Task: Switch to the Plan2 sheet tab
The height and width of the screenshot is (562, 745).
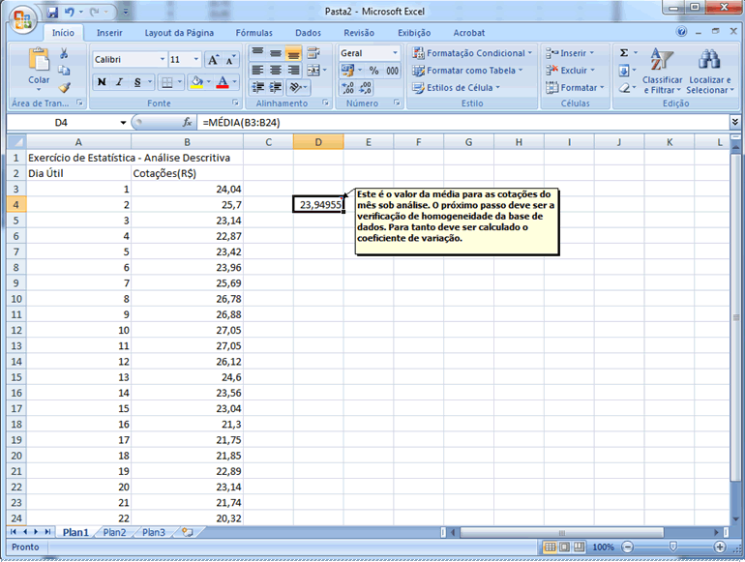Action: 114,532
